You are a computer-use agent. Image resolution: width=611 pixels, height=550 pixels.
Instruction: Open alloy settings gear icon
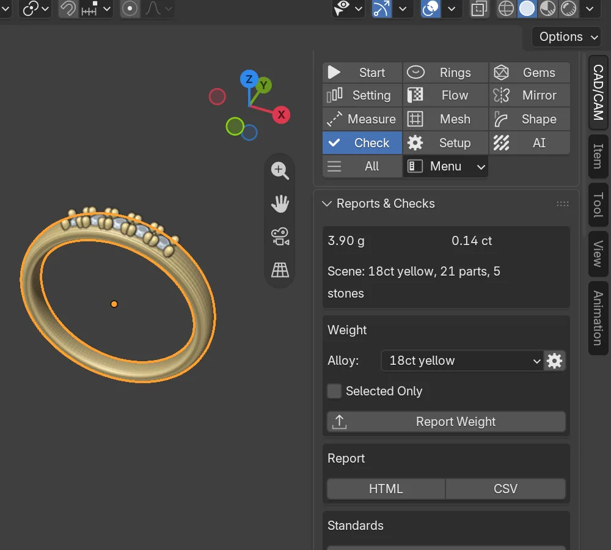555,361
